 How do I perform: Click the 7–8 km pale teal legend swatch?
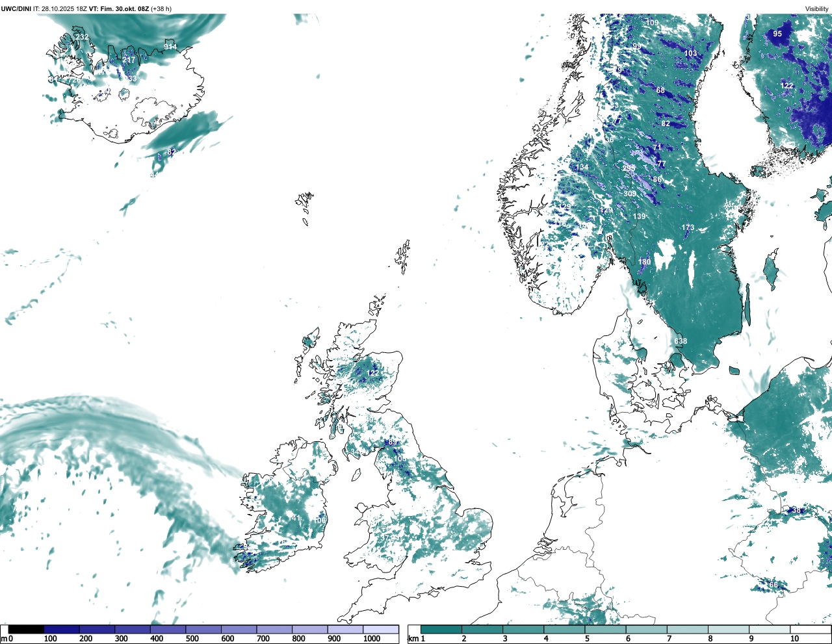pos(687,630)
